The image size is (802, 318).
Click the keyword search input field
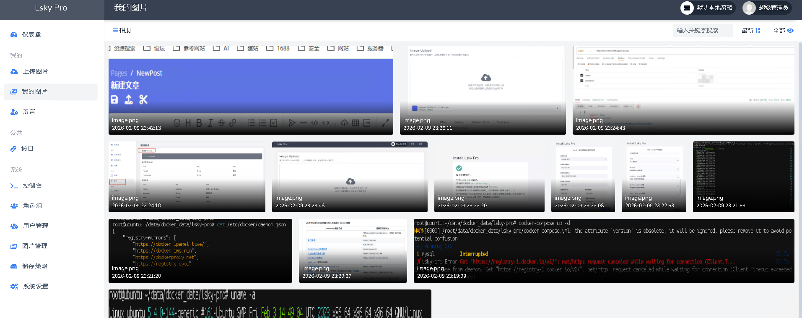click(x=703, y=31)
